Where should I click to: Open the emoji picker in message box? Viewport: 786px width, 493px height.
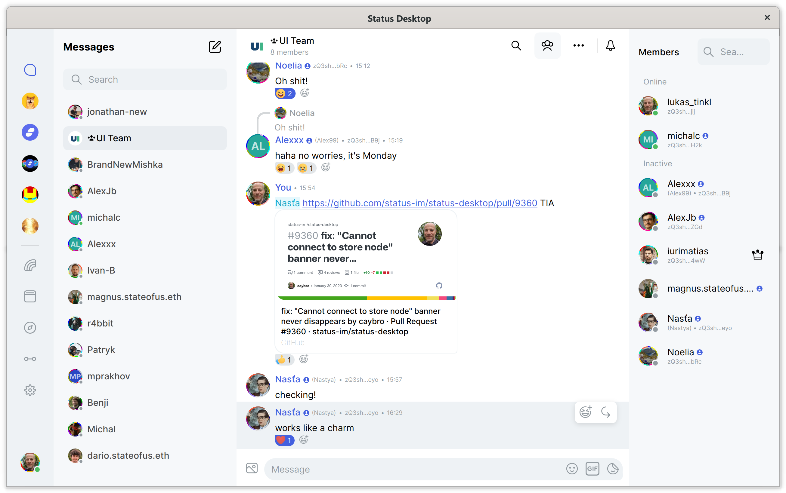pyautogui.click(x=571, y=469)
